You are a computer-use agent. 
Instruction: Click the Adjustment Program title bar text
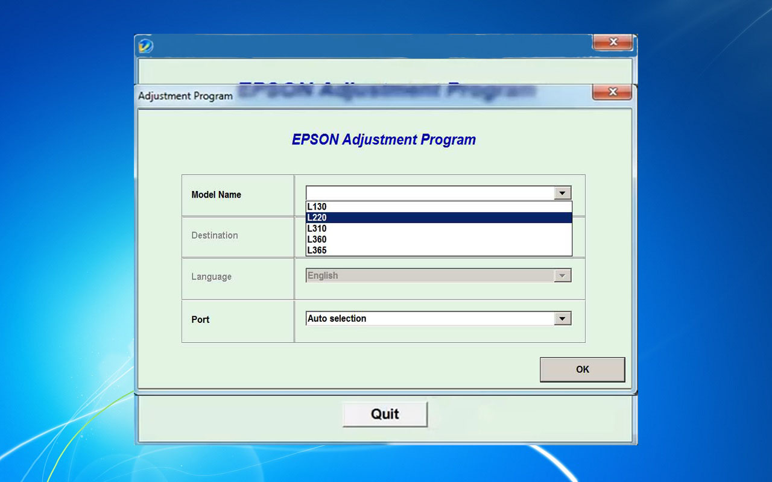coord(185,96)
